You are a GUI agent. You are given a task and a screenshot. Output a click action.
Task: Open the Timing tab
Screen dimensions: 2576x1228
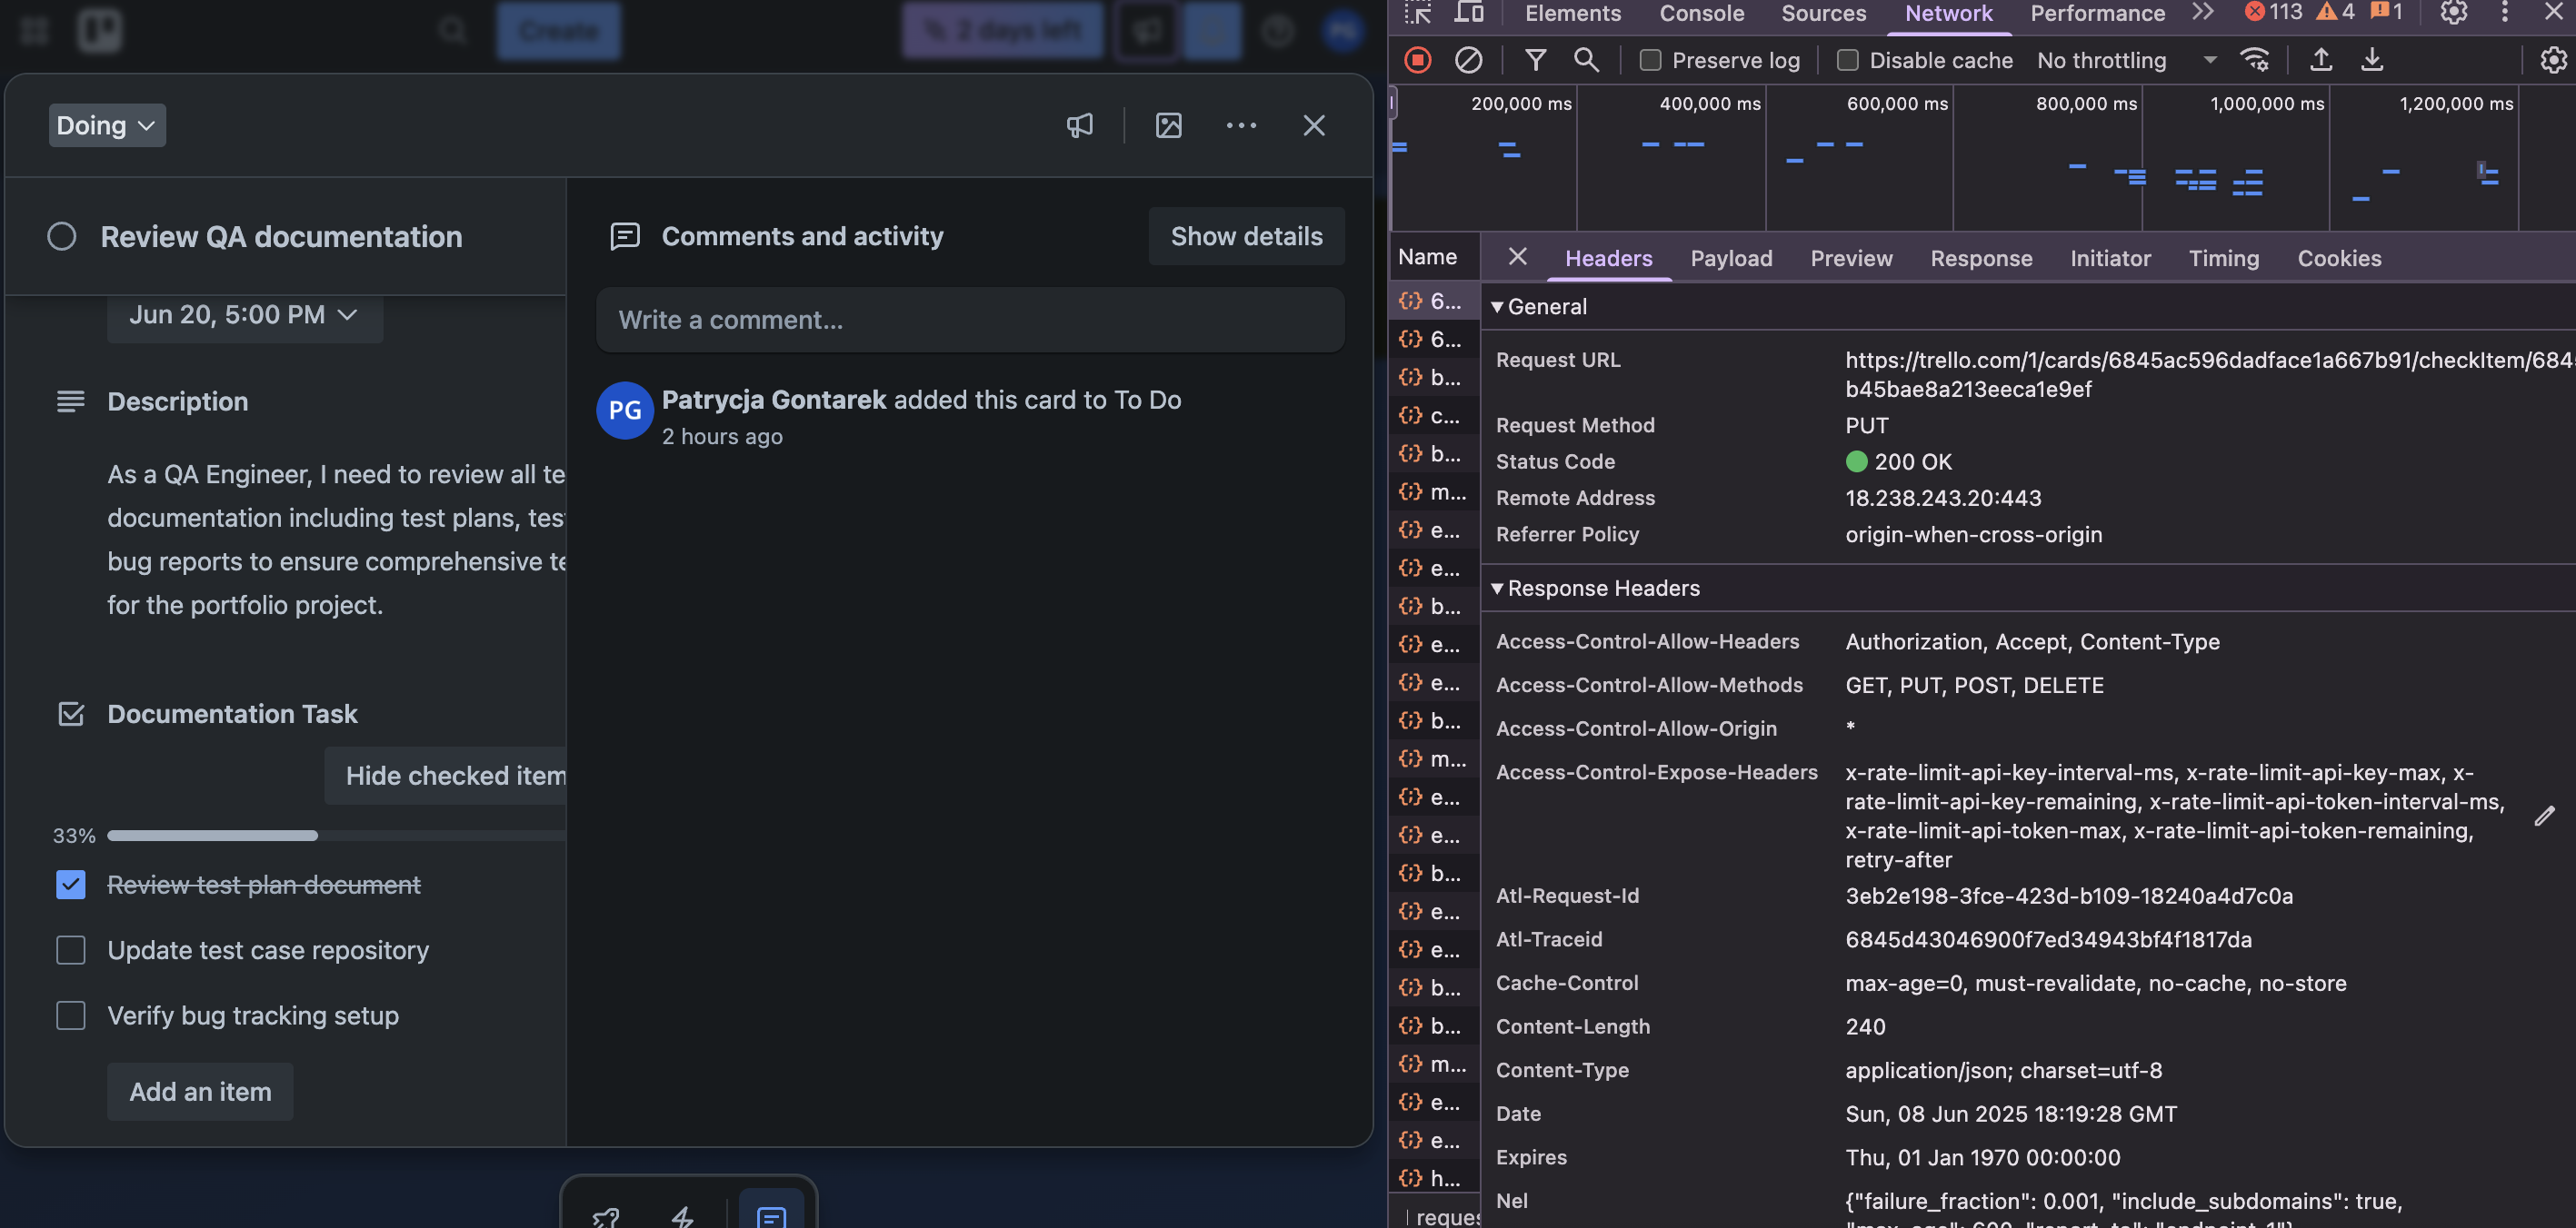click(2224, 258)
